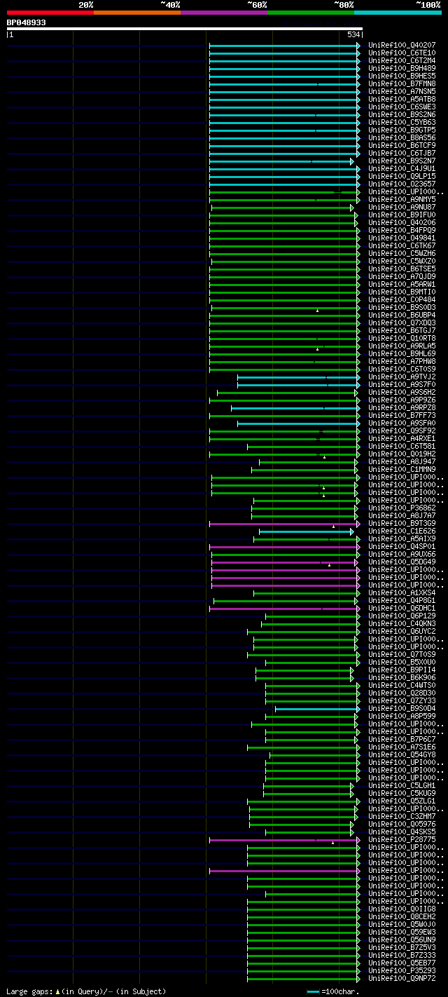Click hit UniRef100_B9HL69
The height and width of the screenshot is (997, 448).
pyautogui.click(x=402, y=353)
